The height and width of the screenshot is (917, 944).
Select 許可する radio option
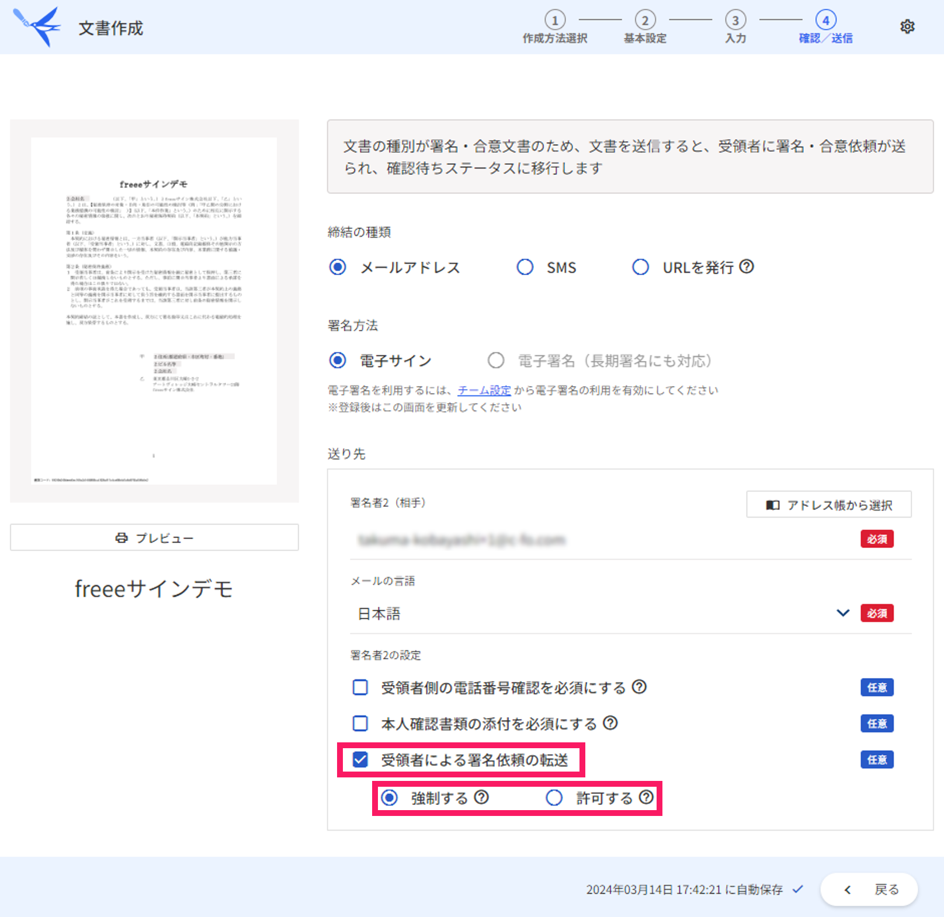pos(554,798)
